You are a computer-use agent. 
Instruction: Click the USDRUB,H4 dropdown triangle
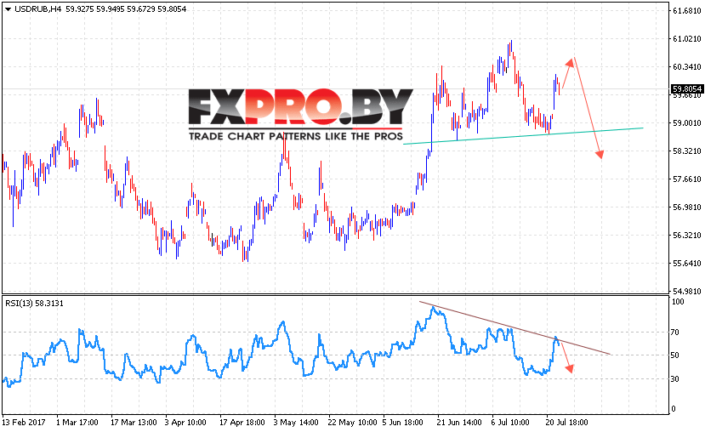[x=7, y=9]
